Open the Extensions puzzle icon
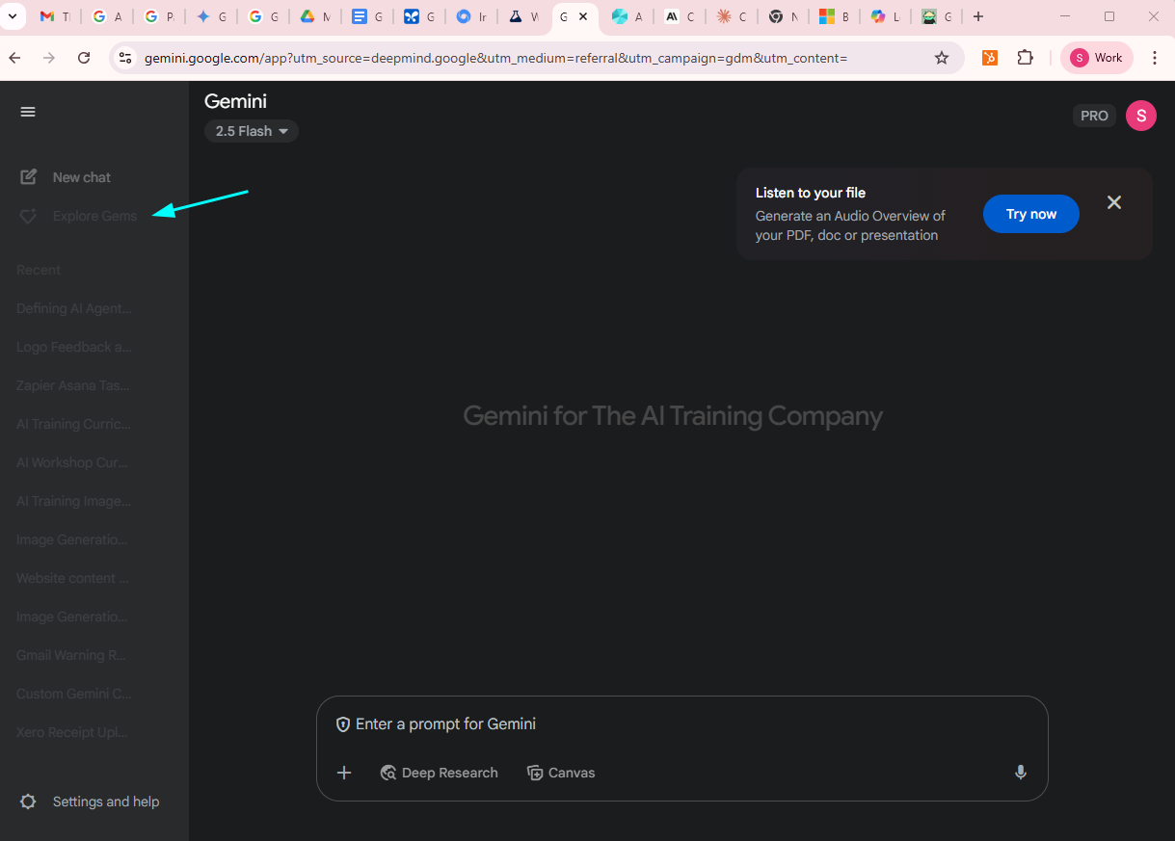This screenshot has height=841, width=1175. pos(1026,58)
